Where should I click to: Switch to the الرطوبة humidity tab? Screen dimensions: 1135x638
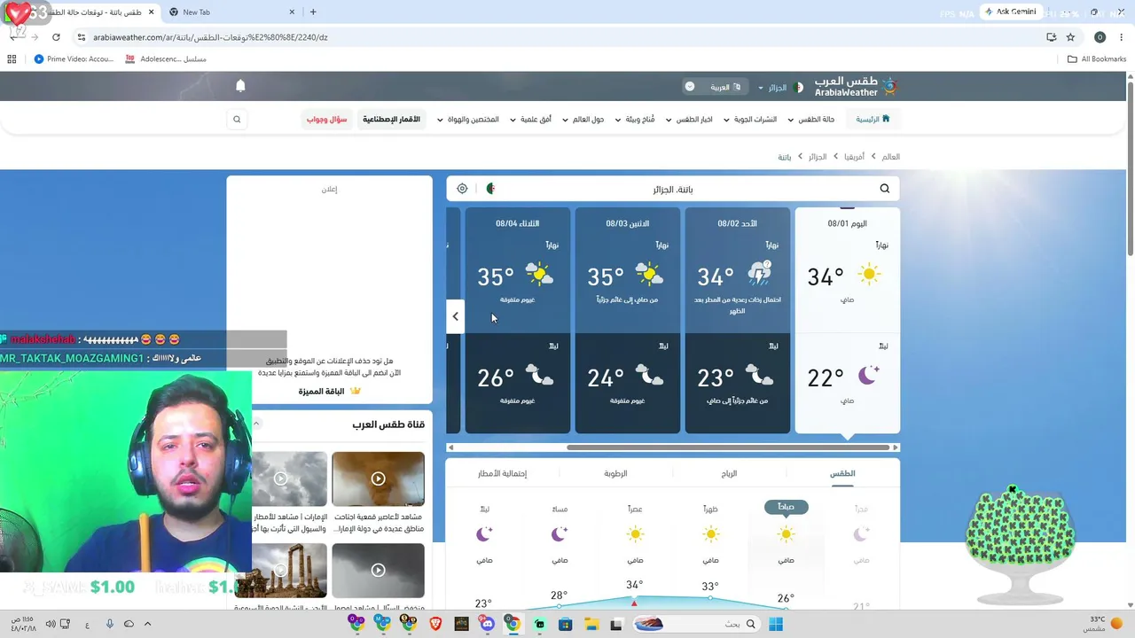coord(615,474)
